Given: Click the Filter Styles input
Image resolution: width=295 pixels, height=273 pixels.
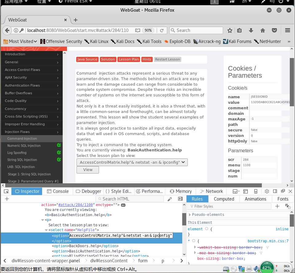Looking at the screenshot, I should [x=230, y=206].
